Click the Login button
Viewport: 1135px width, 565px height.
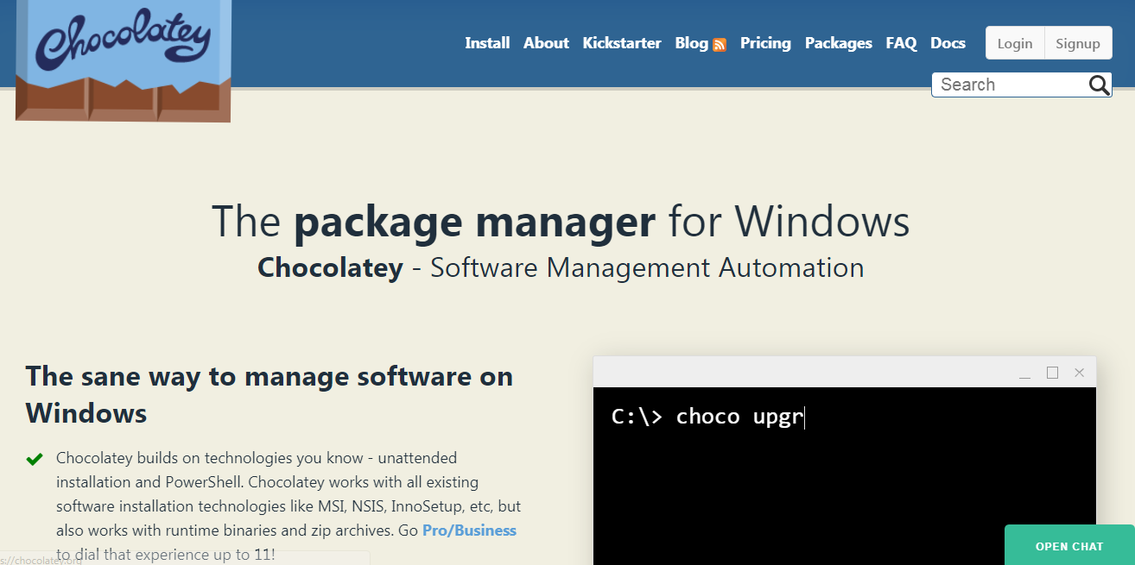1015,43
